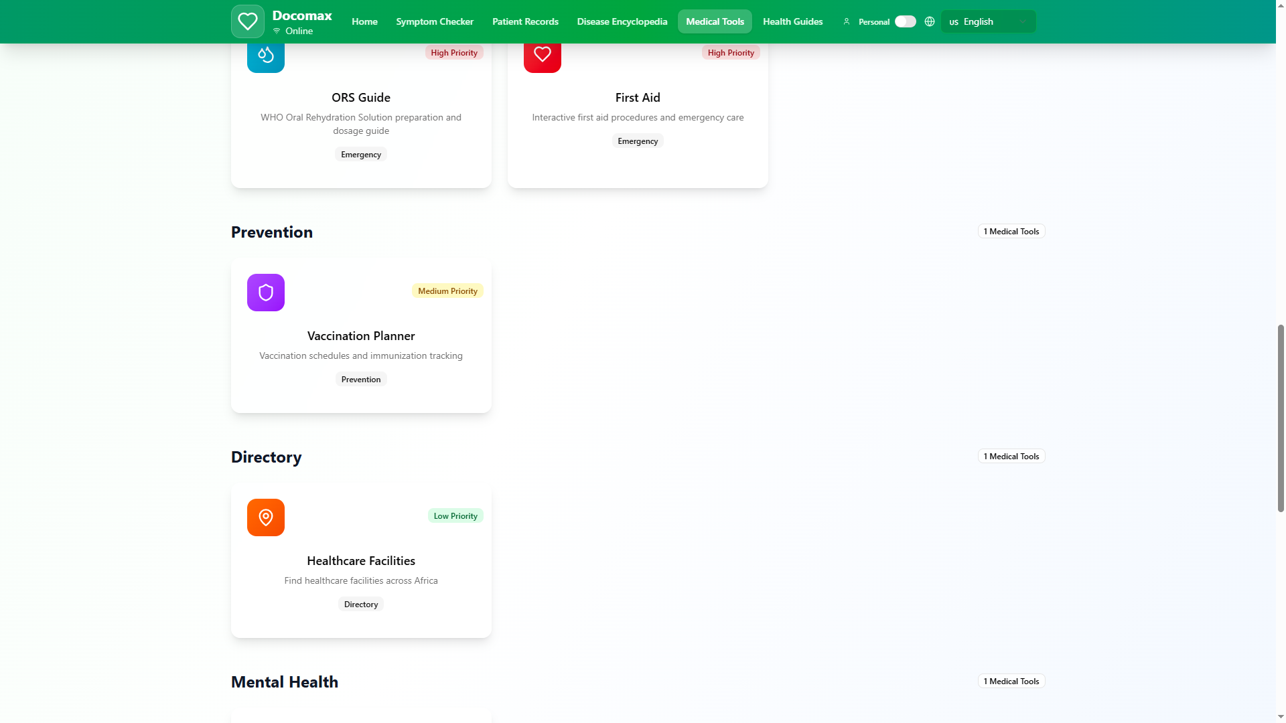Open the Healthcare Facilities tool title
Screen dimensions: 1286x723
[x=360, y=561]
